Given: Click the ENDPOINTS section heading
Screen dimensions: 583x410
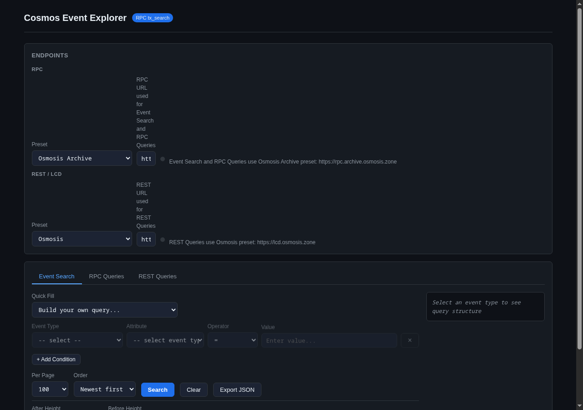Looking at the screenshot, I should point(50,56).
